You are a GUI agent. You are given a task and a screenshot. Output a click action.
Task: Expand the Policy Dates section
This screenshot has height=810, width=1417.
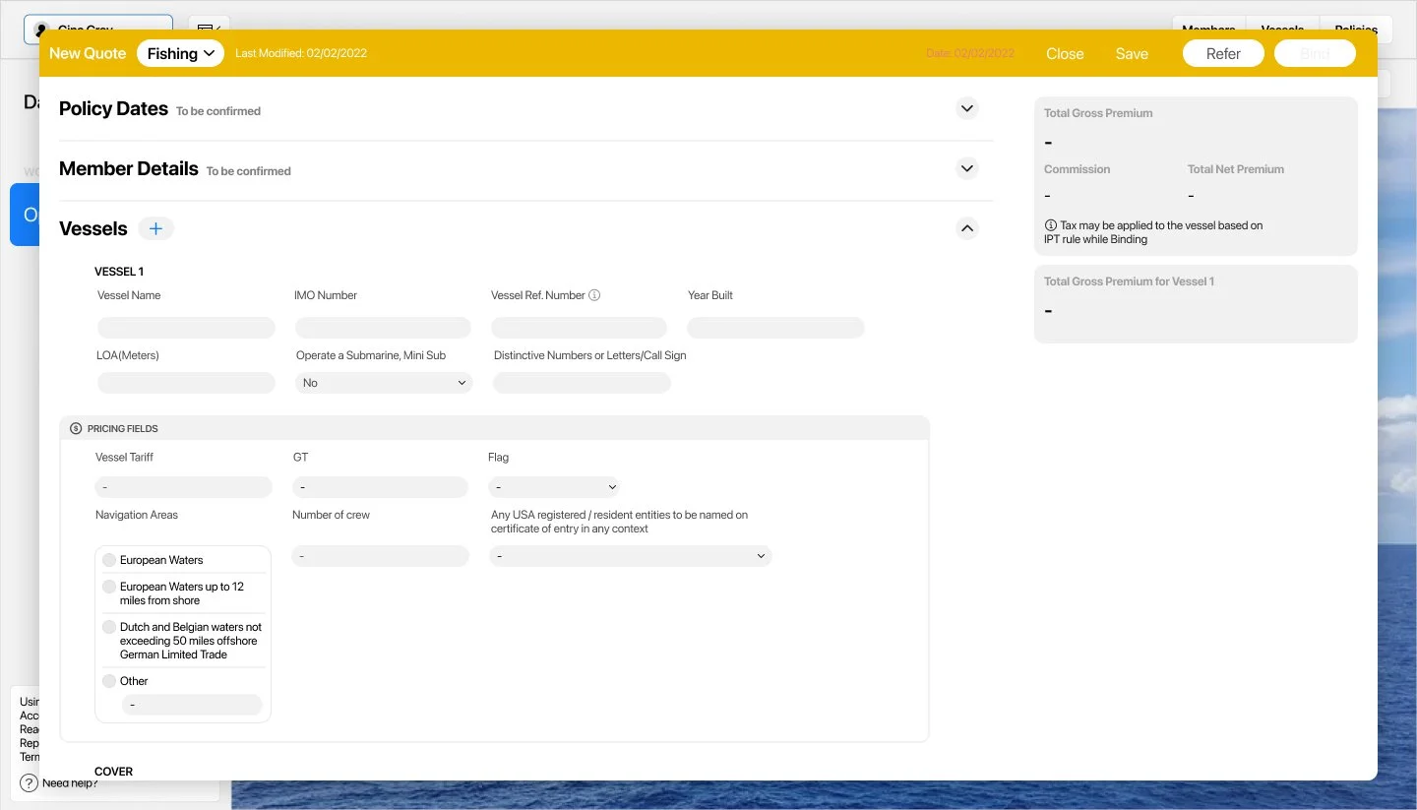click(x=967, y=108)
